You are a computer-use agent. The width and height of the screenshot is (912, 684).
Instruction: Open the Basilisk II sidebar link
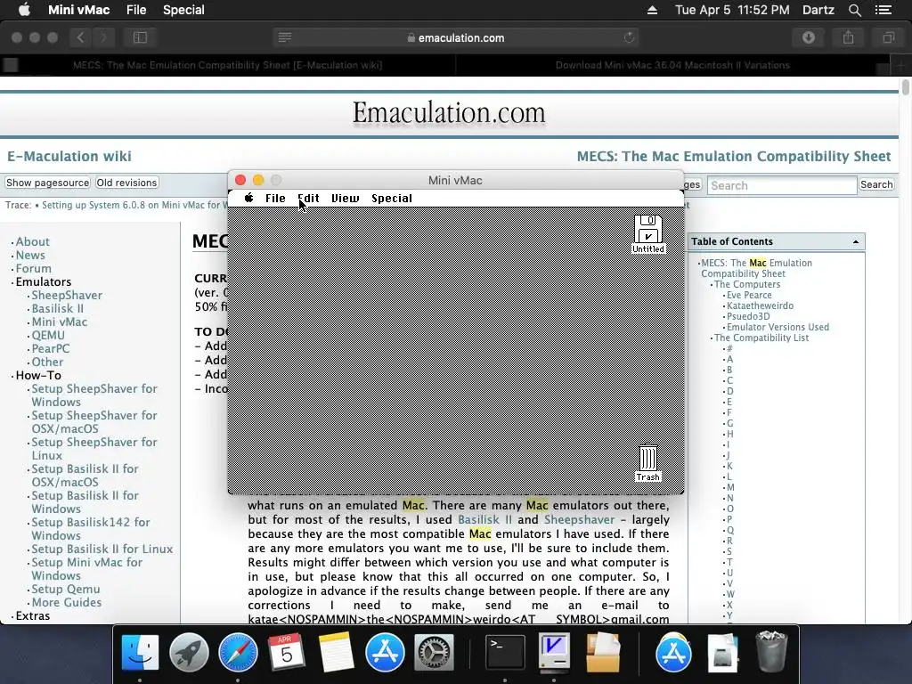[58, 308]
